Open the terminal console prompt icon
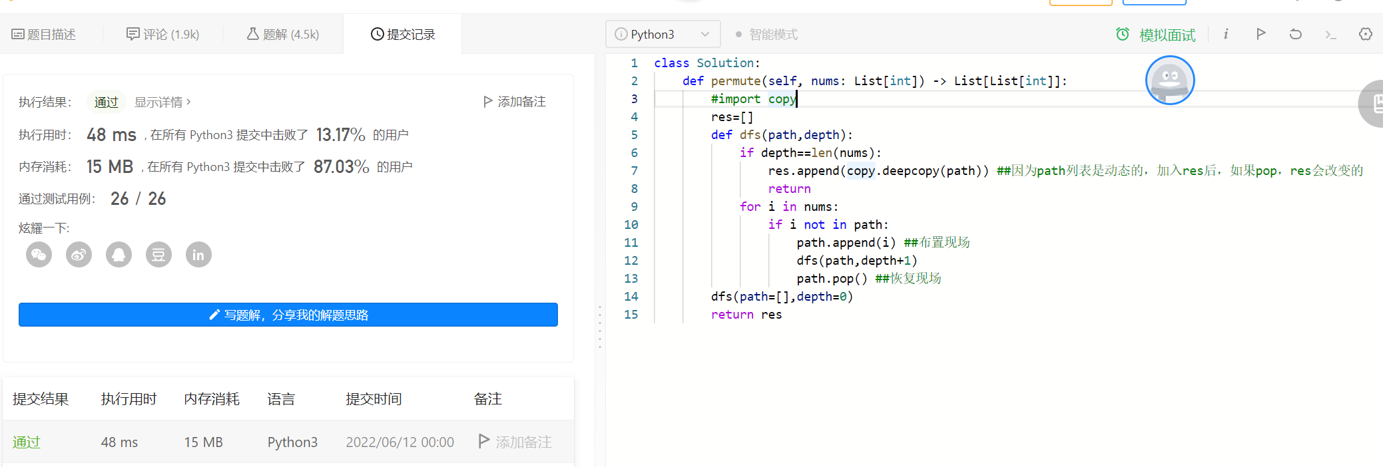This screenshot has width=1383, height=467. pos(1330,35)
